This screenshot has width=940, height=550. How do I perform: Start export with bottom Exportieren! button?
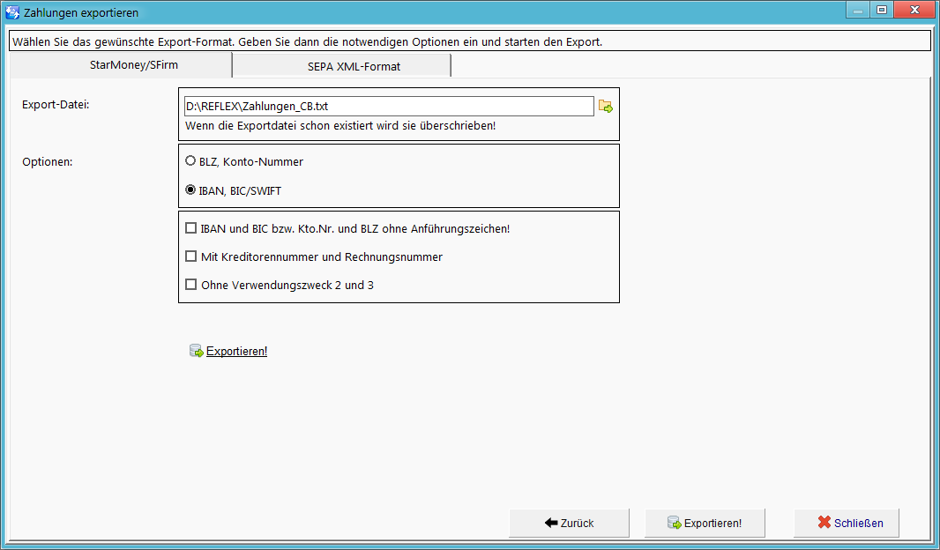pos(705,523)
